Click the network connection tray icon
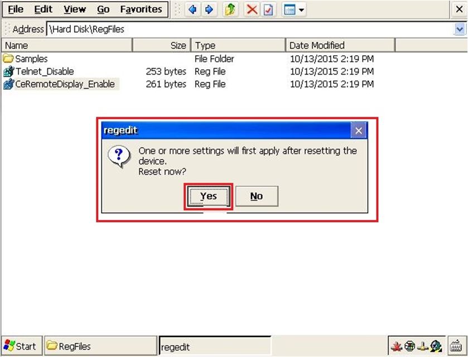Screen dimensions: 468x357 point(423,346)
